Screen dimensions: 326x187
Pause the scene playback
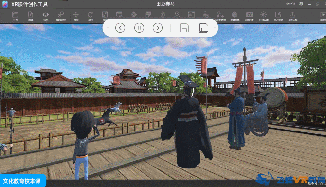click(x=139, y=28)
